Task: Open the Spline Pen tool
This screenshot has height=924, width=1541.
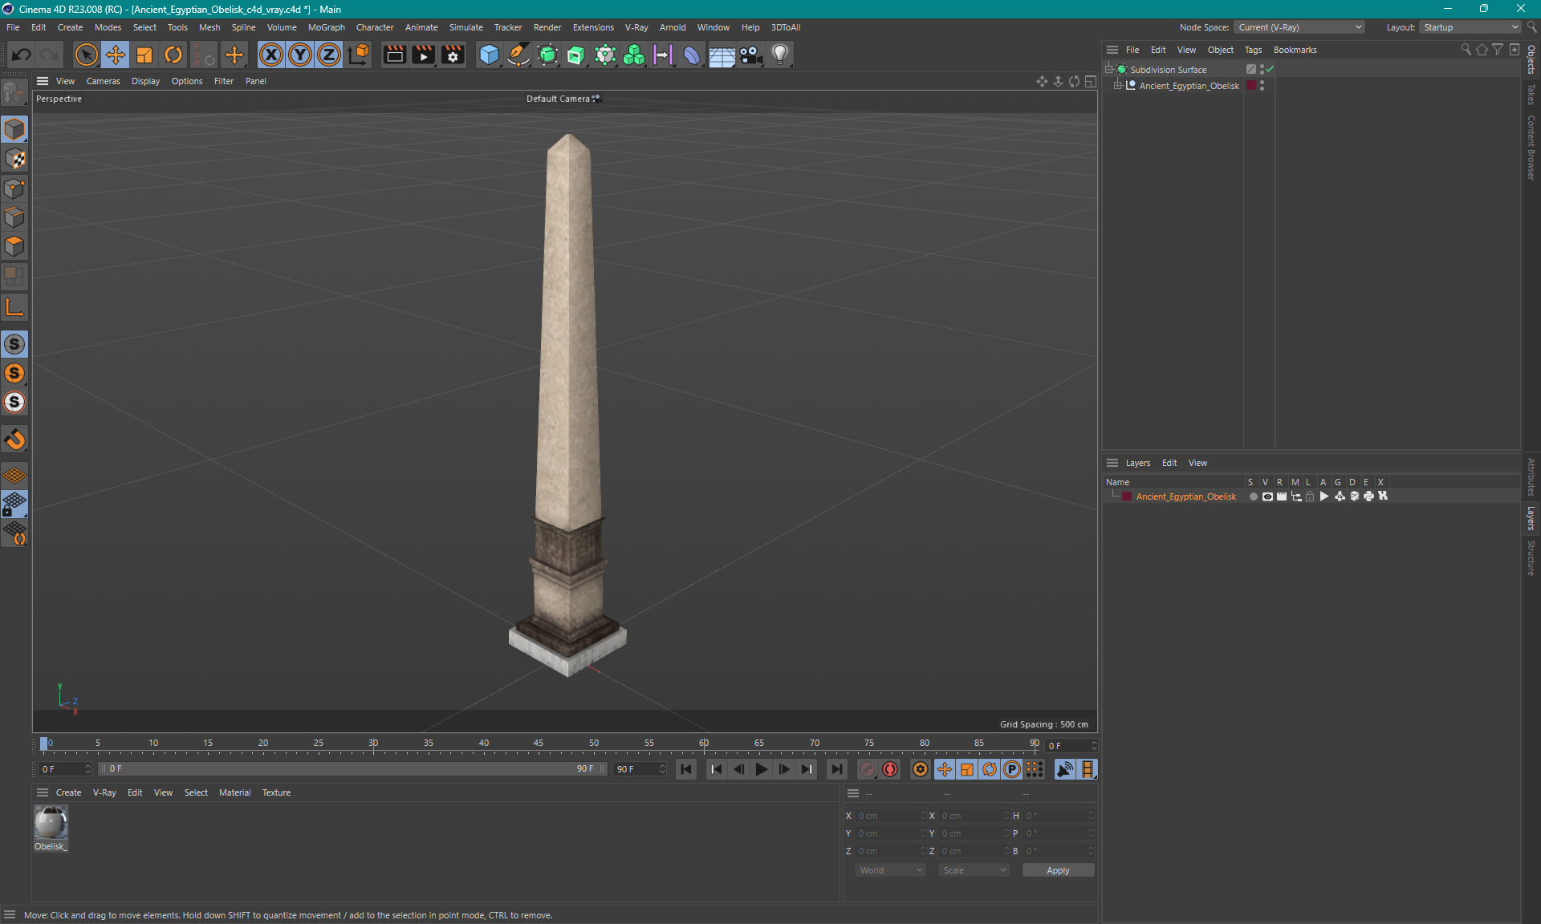Action: (518, 55)
